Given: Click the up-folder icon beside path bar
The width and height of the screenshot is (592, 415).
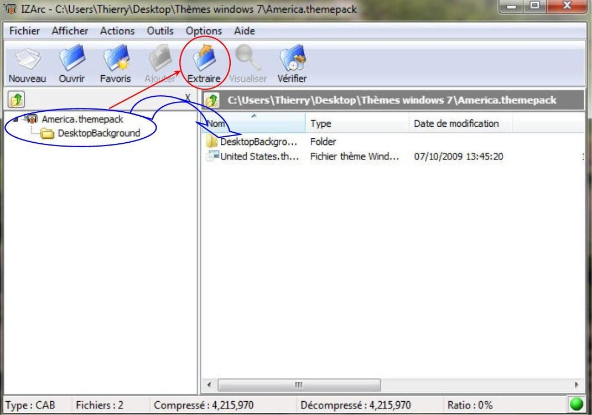Looking at the screenshot, I should [x=212, y=101].
